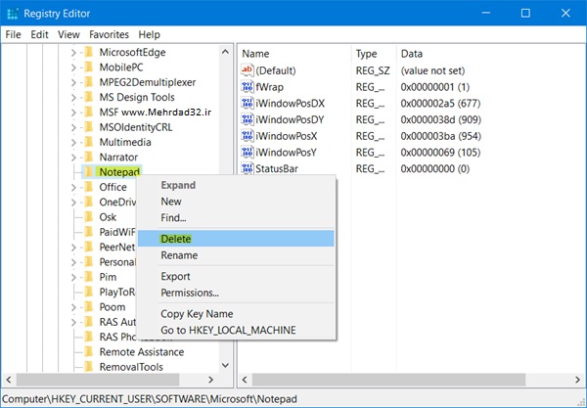Click the values pane scroll right arrow
This screenshot has width=587, height=408.
577,380
